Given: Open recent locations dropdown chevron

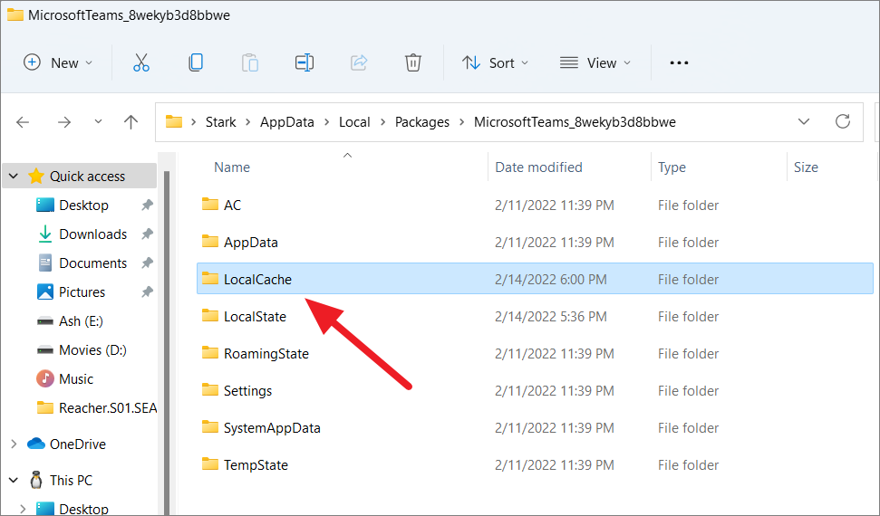Looking at the screenshot, I should (98, 121).
